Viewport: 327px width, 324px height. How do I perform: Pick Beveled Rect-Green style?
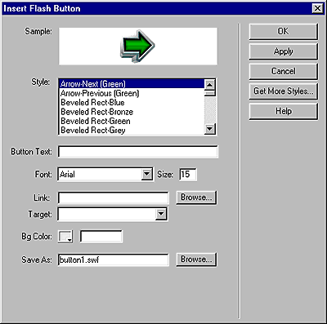click(x=132, y=121)
